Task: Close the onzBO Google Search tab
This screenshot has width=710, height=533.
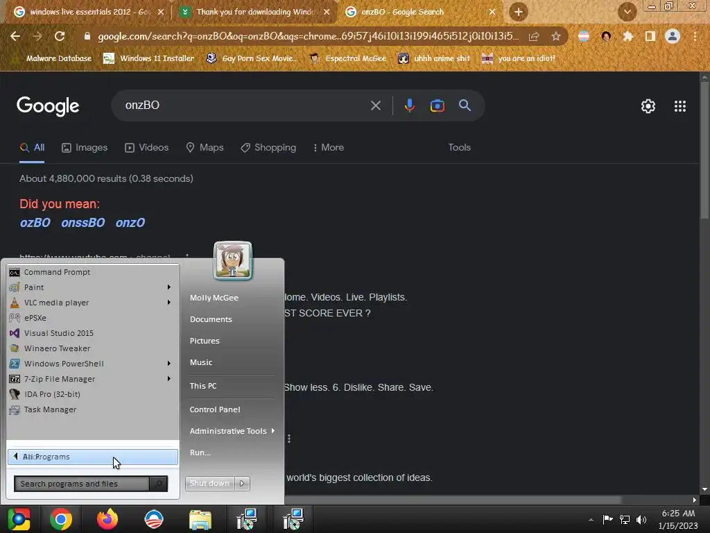Action: 492,12
